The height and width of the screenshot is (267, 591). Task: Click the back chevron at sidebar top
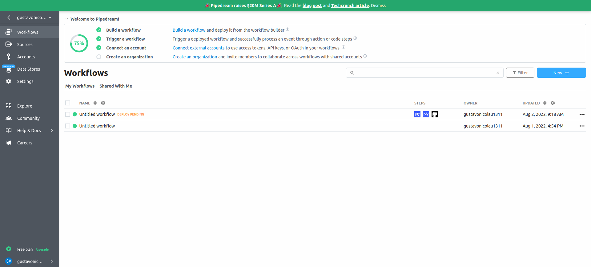pyautogui.click(x=9, y=18)
